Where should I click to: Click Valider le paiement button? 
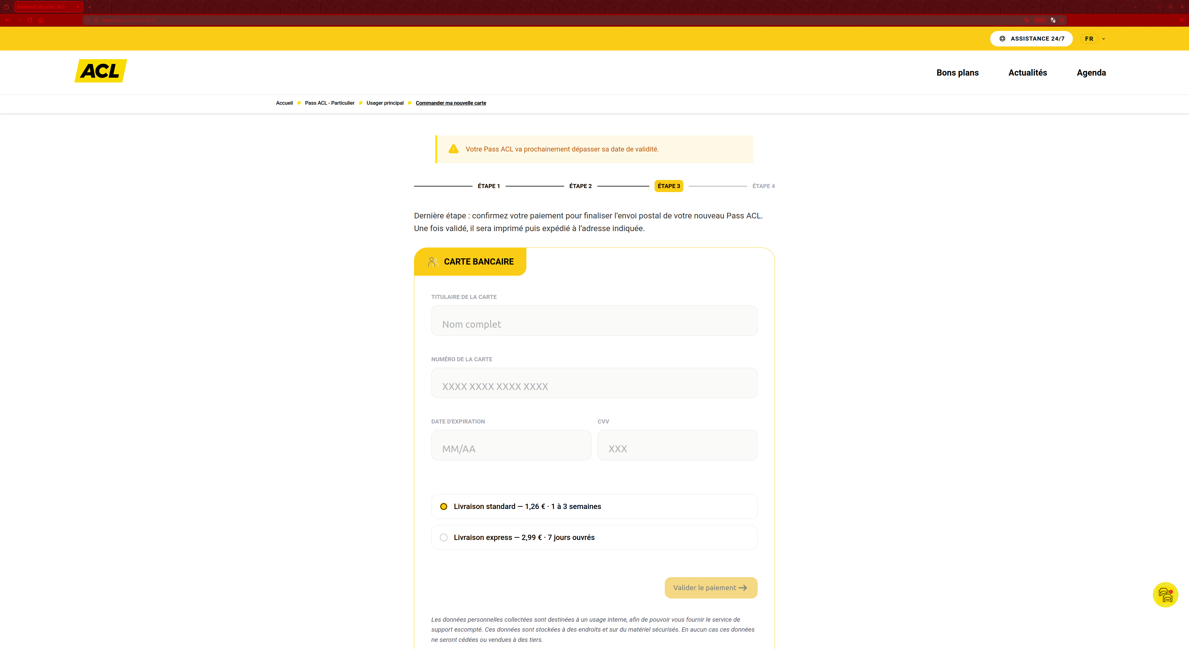710,588
